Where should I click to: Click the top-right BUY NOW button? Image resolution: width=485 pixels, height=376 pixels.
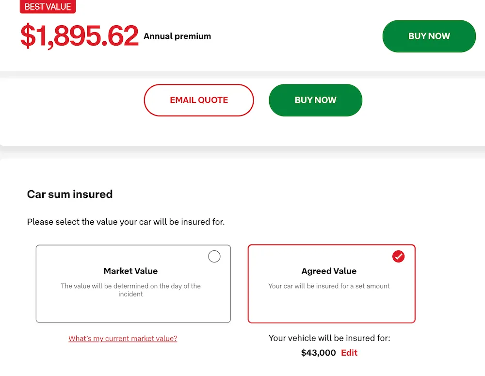click(x=429, y=36)
